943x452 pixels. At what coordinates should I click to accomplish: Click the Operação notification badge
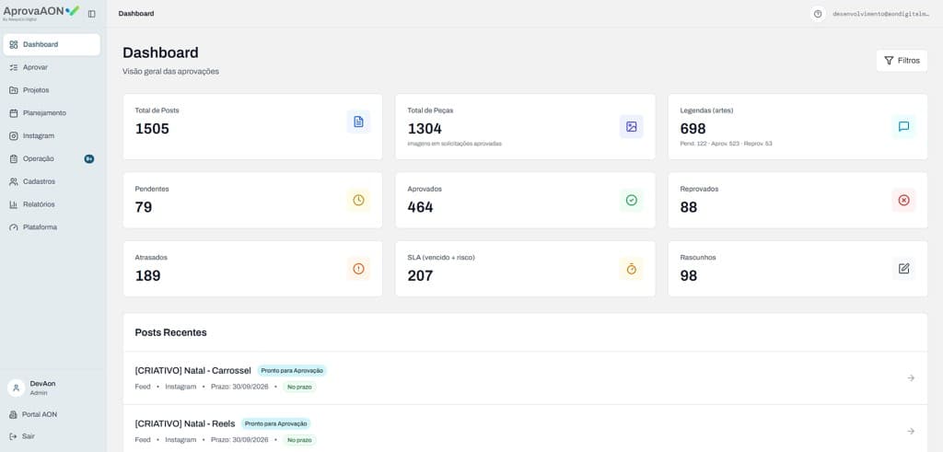point(89,158)
